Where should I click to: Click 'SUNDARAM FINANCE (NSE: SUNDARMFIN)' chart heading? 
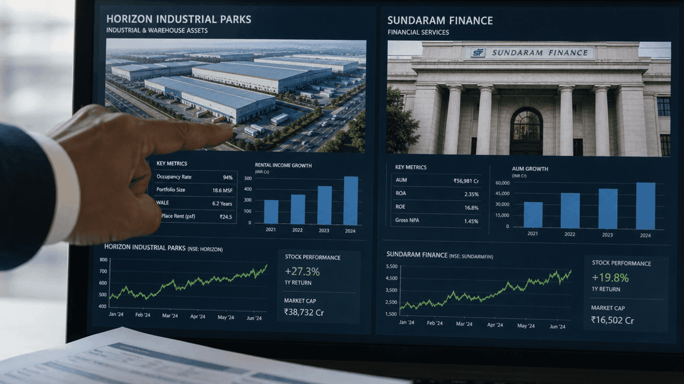point(439,255)
